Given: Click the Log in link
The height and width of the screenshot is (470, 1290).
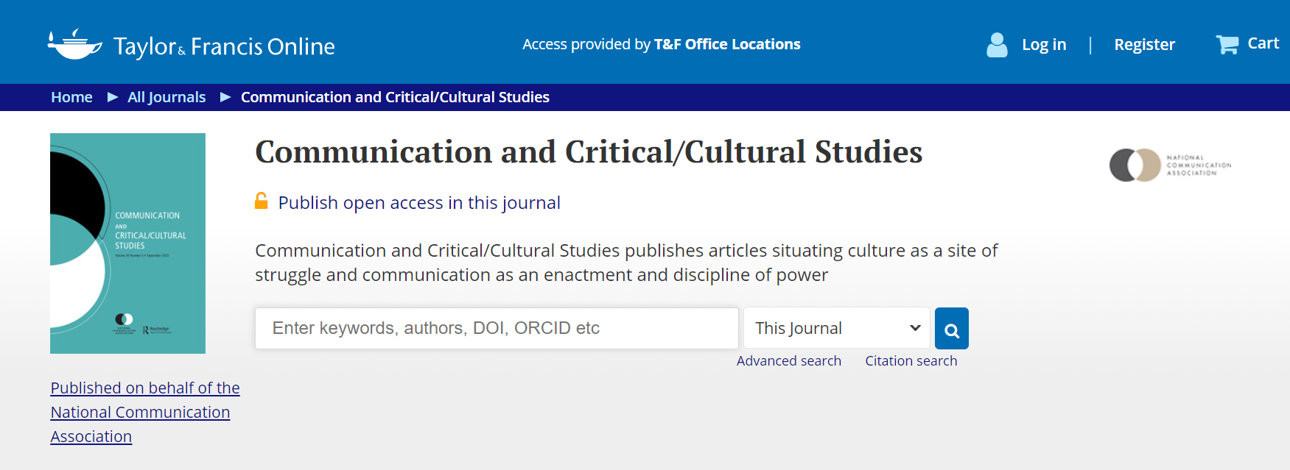Looking at the screenshot, I should point(1044,45).
